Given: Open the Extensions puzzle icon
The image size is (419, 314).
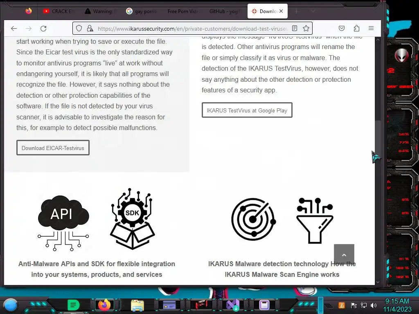Looking at the screenshot, I should coord(356,28).
